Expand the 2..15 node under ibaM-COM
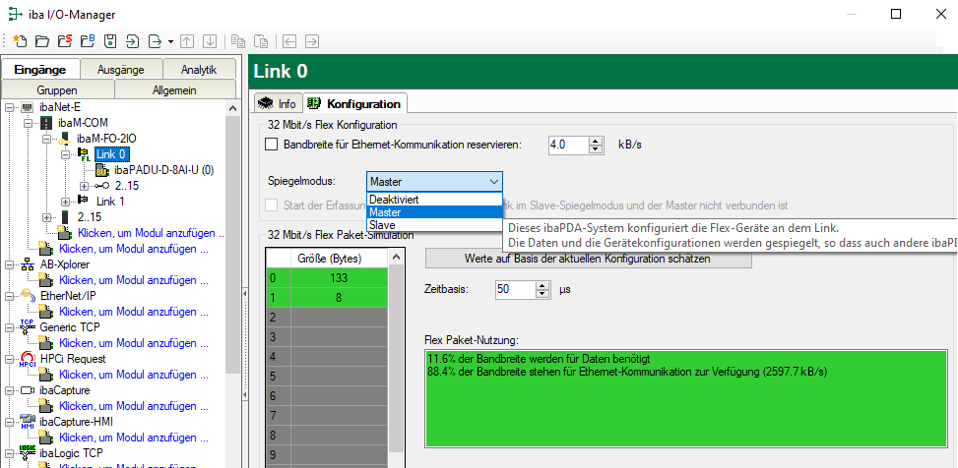958x468 pixels. [46, 217]
